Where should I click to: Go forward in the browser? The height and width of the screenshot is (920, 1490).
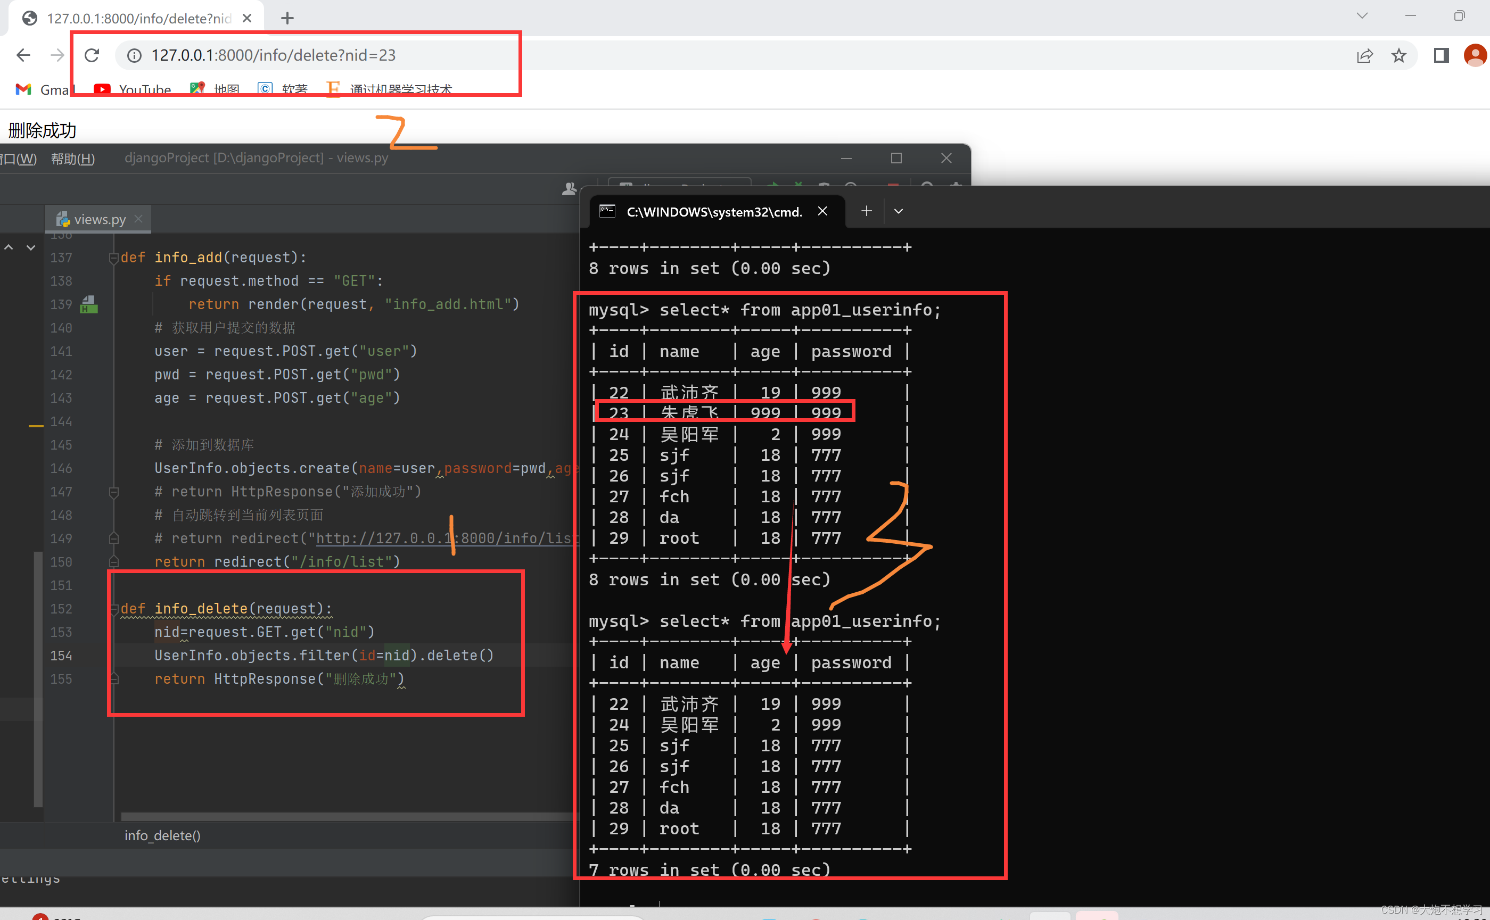57,55
